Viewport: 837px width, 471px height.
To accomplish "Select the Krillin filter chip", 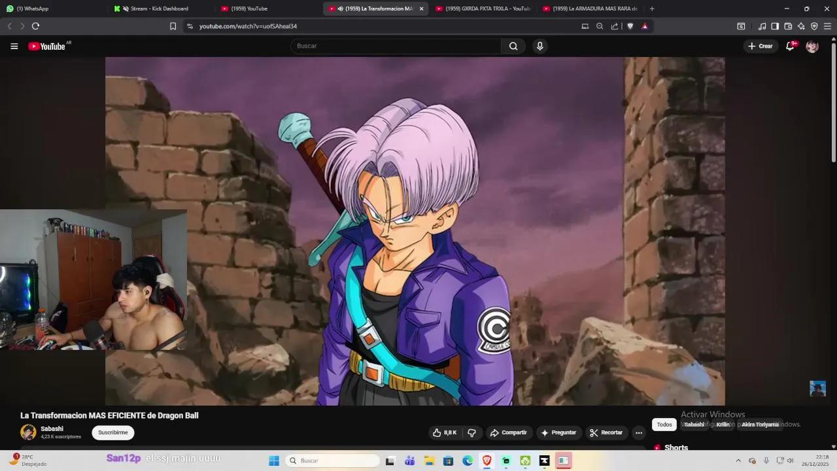I will [723, 425].
